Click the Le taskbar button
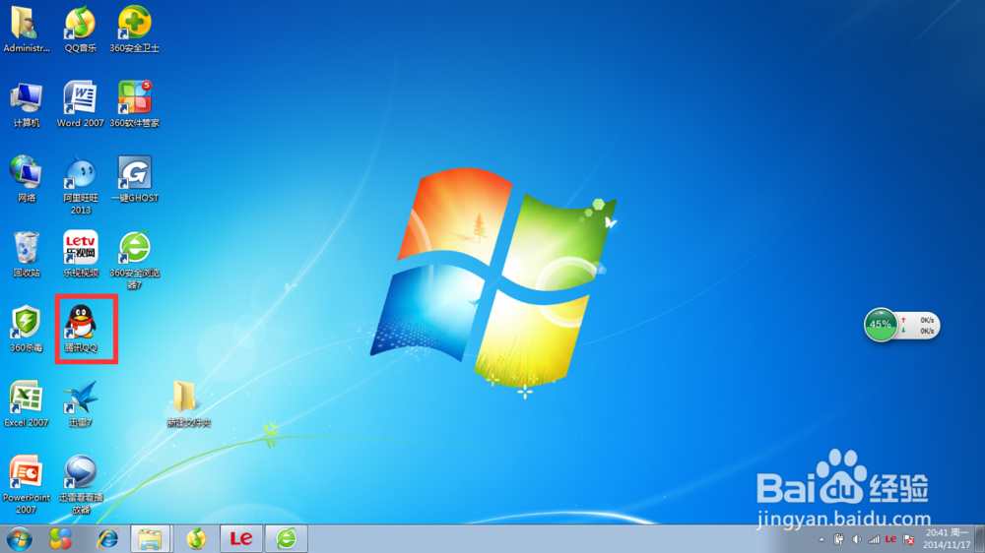Screen dimensions: 985x553 tap(241, 539)
